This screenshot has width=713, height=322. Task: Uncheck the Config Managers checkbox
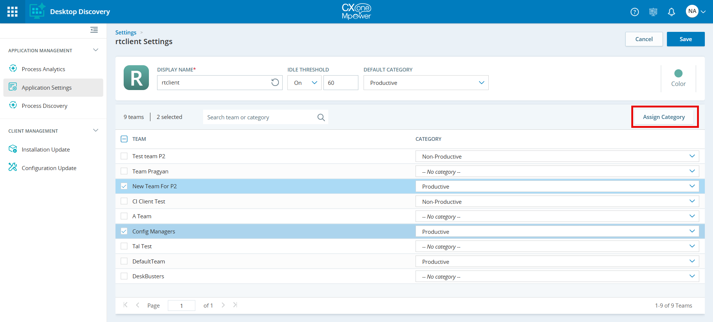pos(124,231)
